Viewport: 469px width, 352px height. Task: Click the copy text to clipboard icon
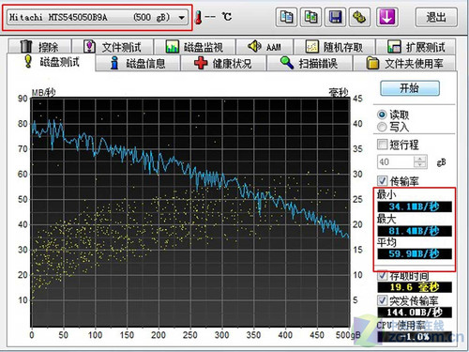286,17
